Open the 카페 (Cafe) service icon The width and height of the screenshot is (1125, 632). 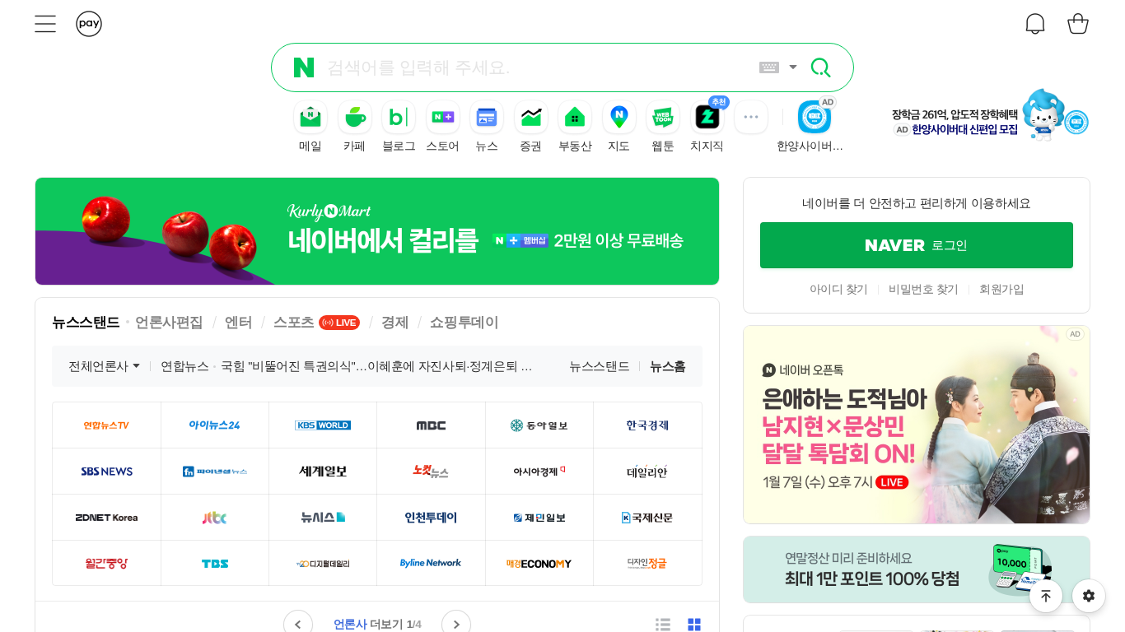point(354,117)
